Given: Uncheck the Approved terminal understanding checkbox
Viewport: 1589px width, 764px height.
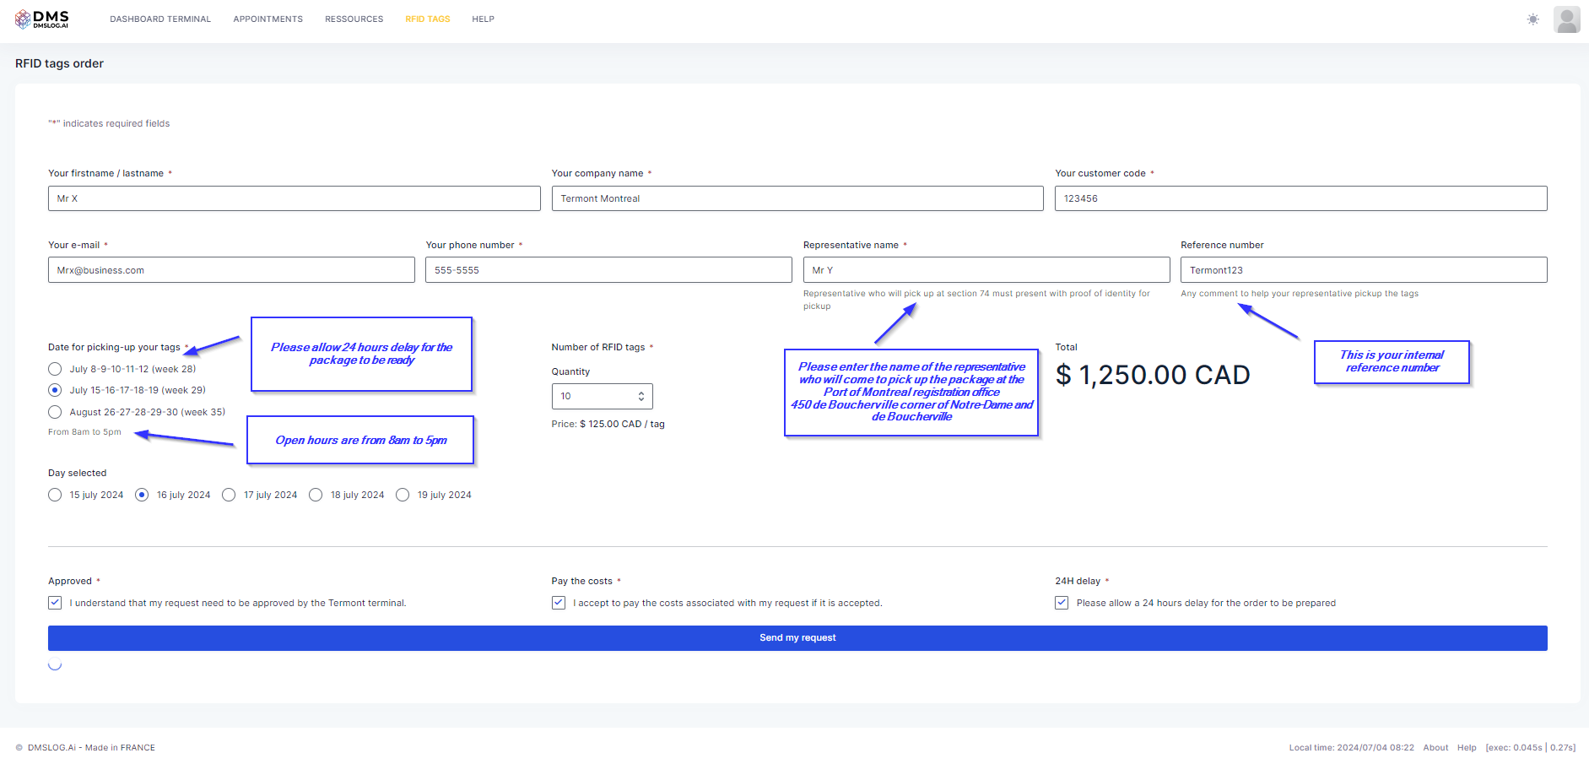Looking at the screenshot, I should click(x=55, y=603).
